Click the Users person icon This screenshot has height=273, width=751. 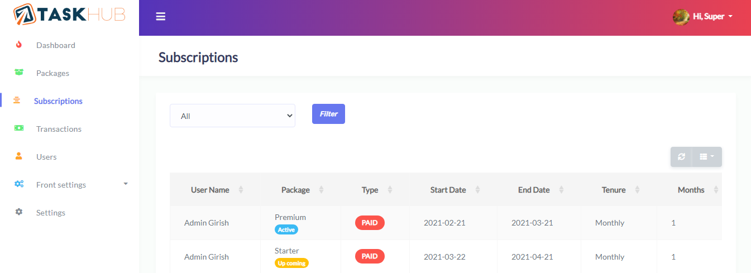coord(19,156)
